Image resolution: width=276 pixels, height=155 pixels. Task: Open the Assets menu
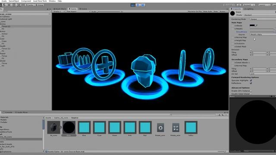(x=4, y=1)
